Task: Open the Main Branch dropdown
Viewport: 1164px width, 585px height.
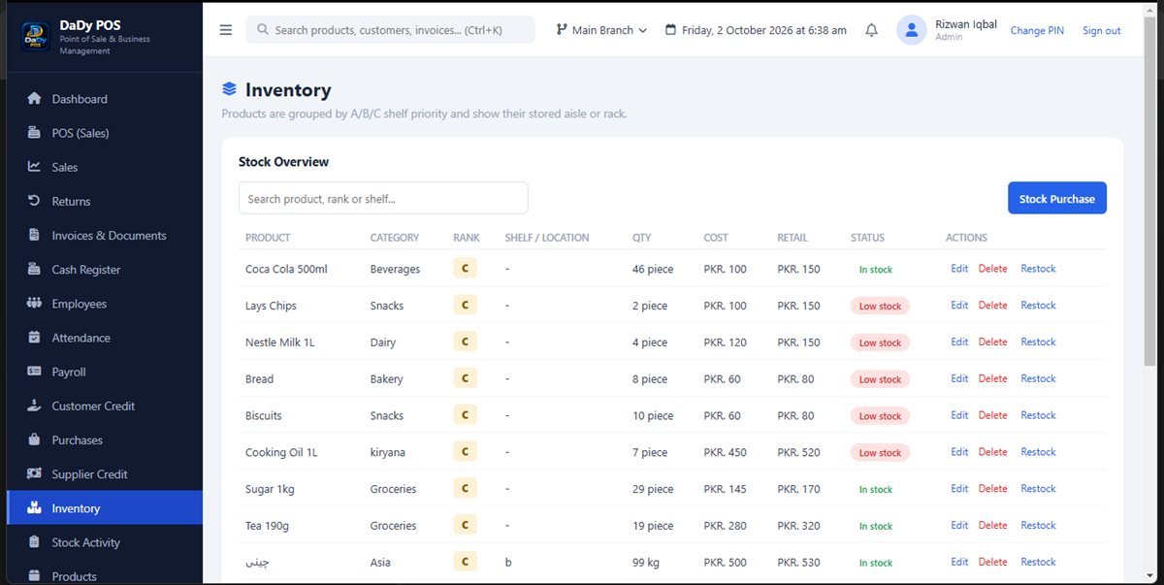Action: (601, 30)
